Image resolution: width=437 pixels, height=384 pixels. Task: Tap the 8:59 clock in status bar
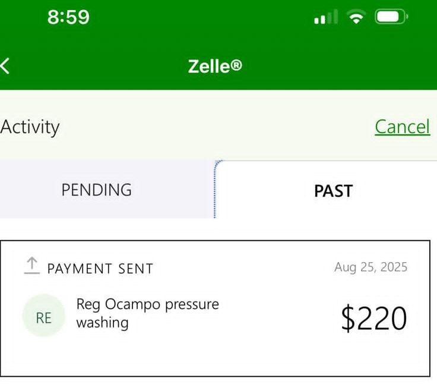pyautogui.click(x=68, y=17)
